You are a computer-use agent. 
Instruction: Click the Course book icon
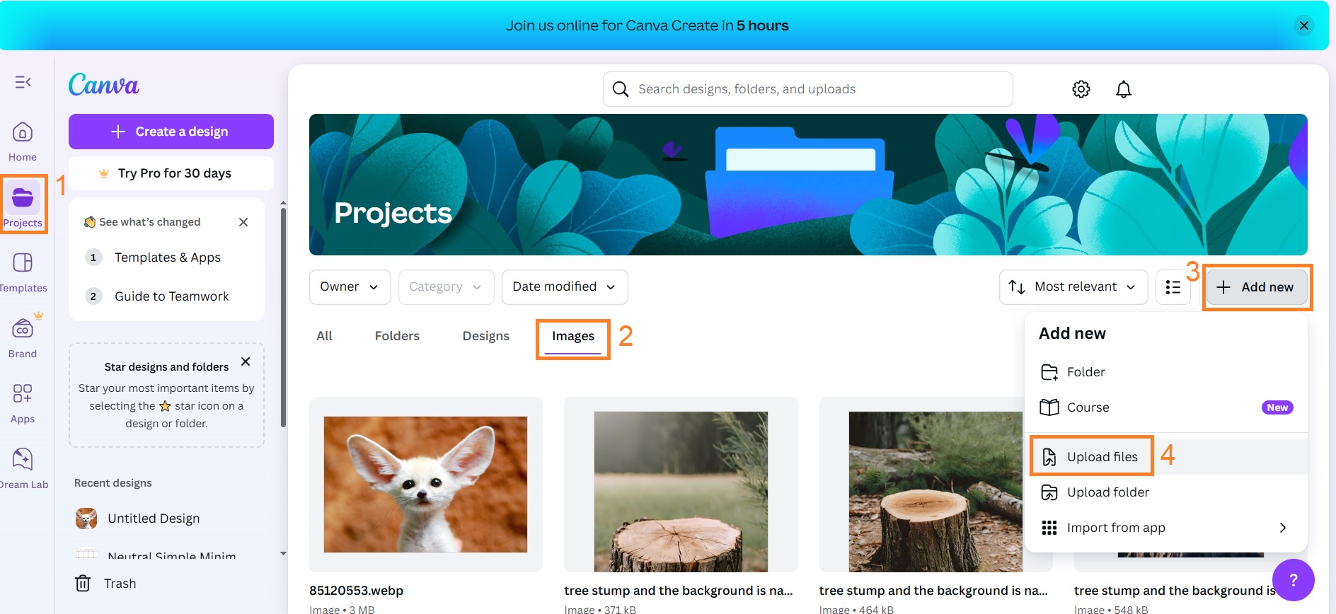(1049, 407)
